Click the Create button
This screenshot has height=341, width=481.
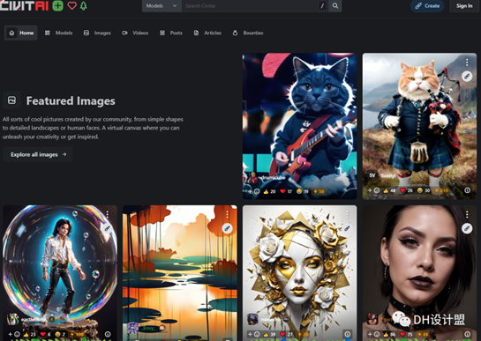coord(427,6)
